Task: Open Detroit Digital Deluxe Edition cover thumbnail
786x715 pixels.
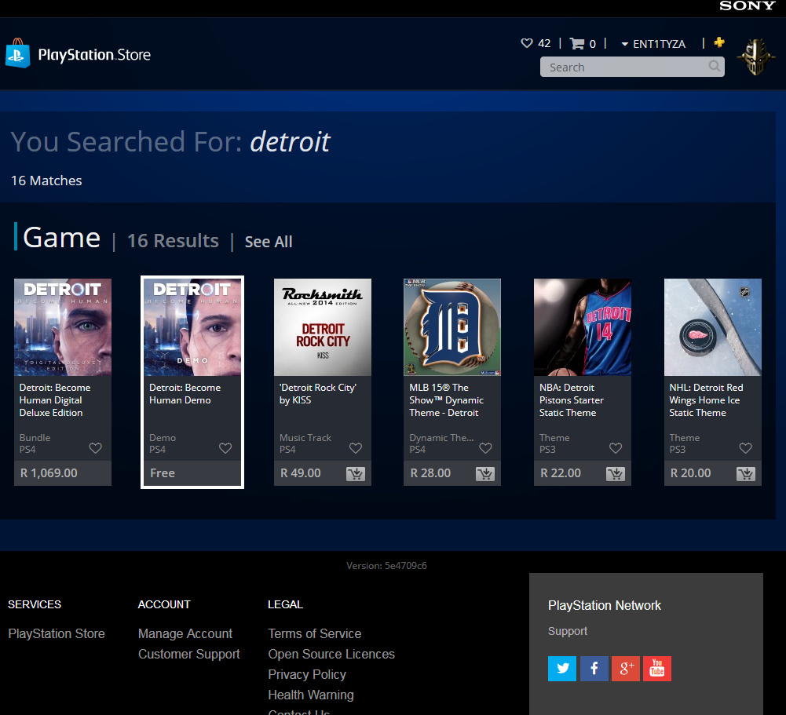Action: tap(63, 327)
